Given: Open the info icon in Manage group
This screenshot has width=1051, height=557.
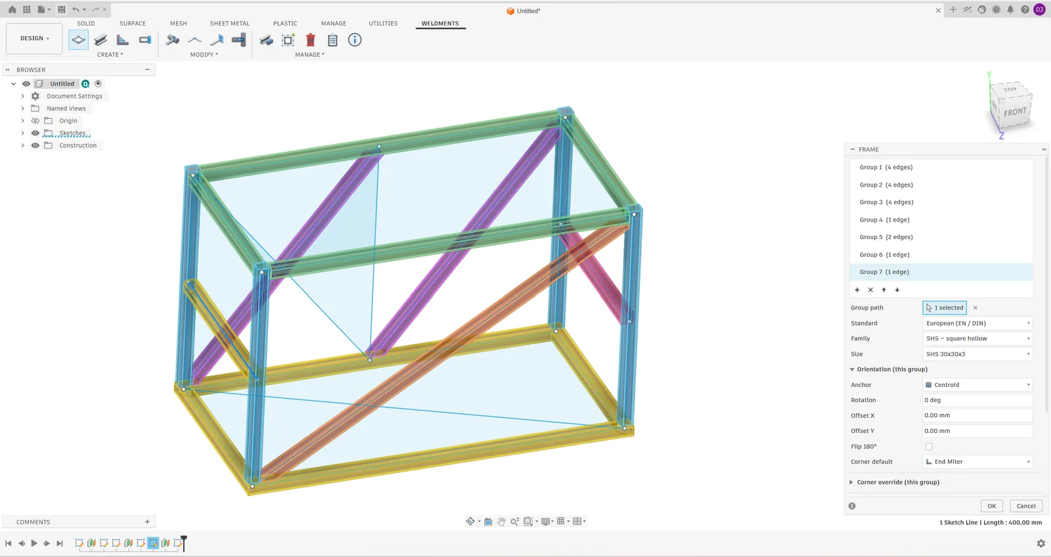Looking at the screenshot, I should [355, 40].
